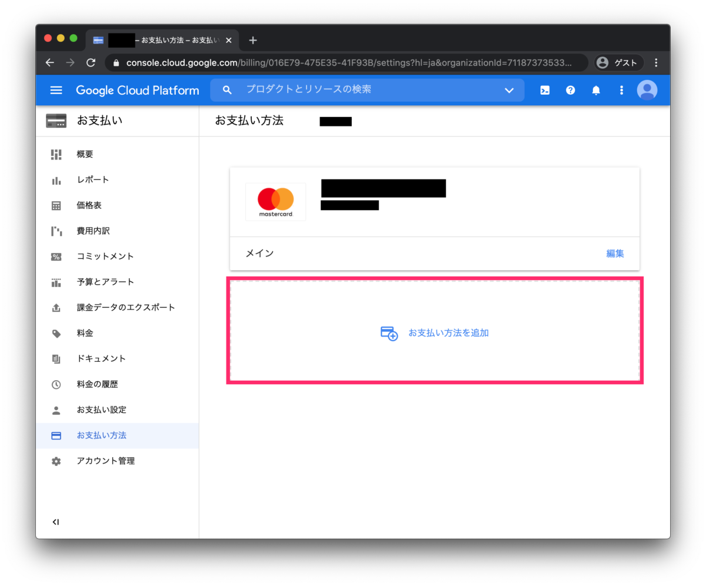Image resolution: width=706 pixels, height=586 pixels.
Task: Open the notifications bell
Action: point(595,90)
